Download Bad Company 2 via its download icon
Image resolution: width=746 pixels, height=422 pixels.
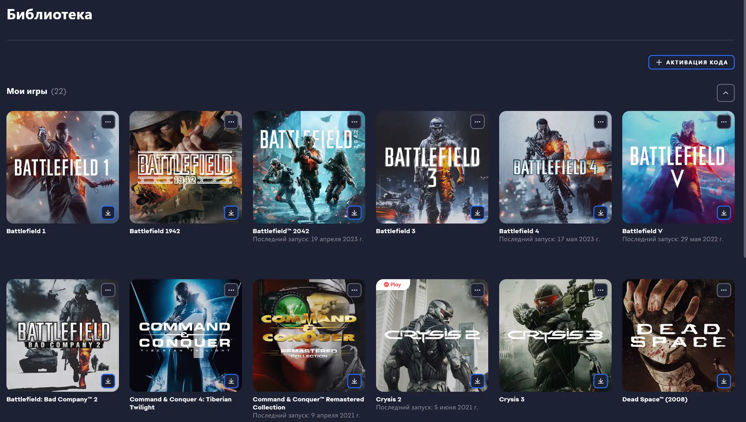[x=108, y=381]
